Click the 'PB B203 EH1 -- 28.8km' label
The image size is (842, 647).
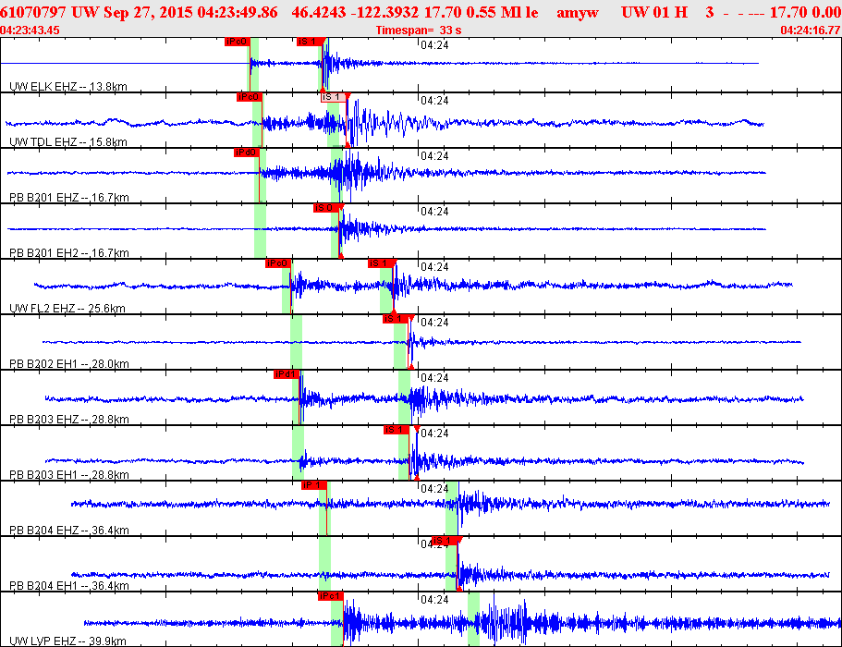(69, 475)
